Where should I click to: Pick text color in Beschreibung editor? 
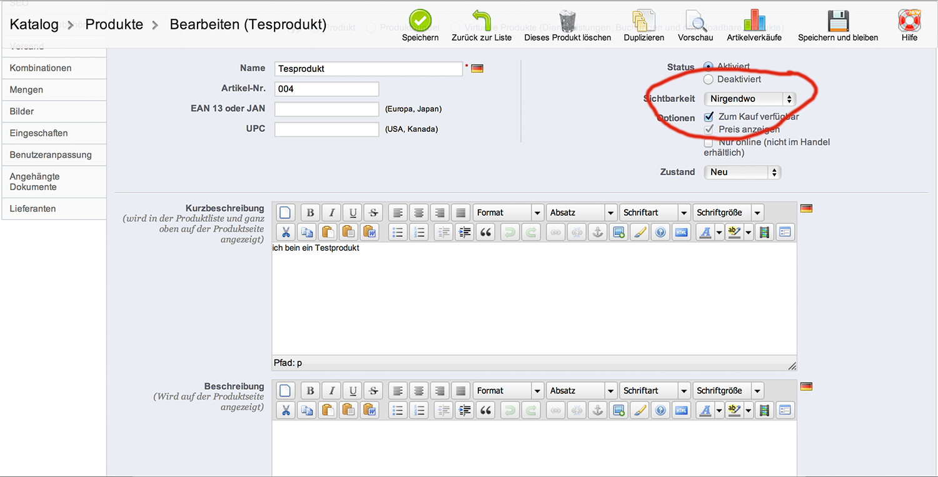click(x=705, y=411)
